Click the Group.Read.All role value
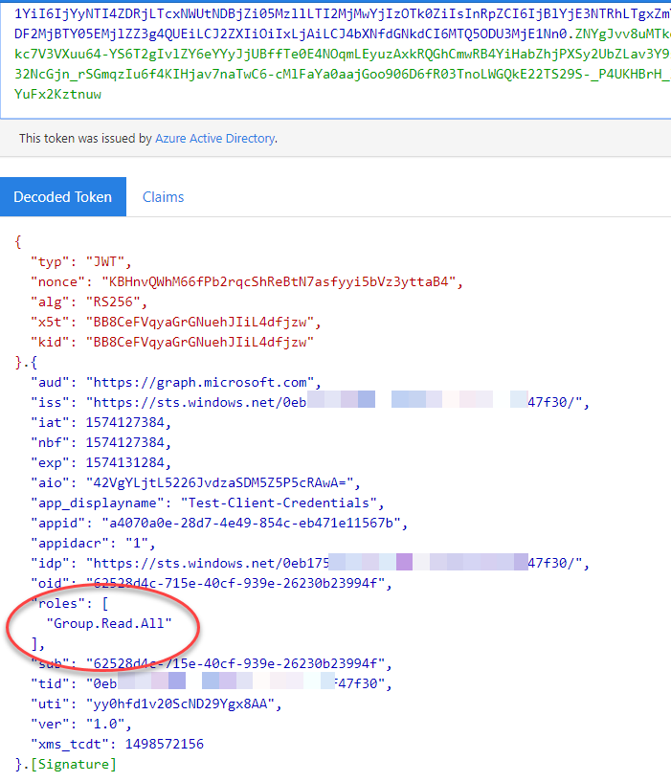 (109, 623)
